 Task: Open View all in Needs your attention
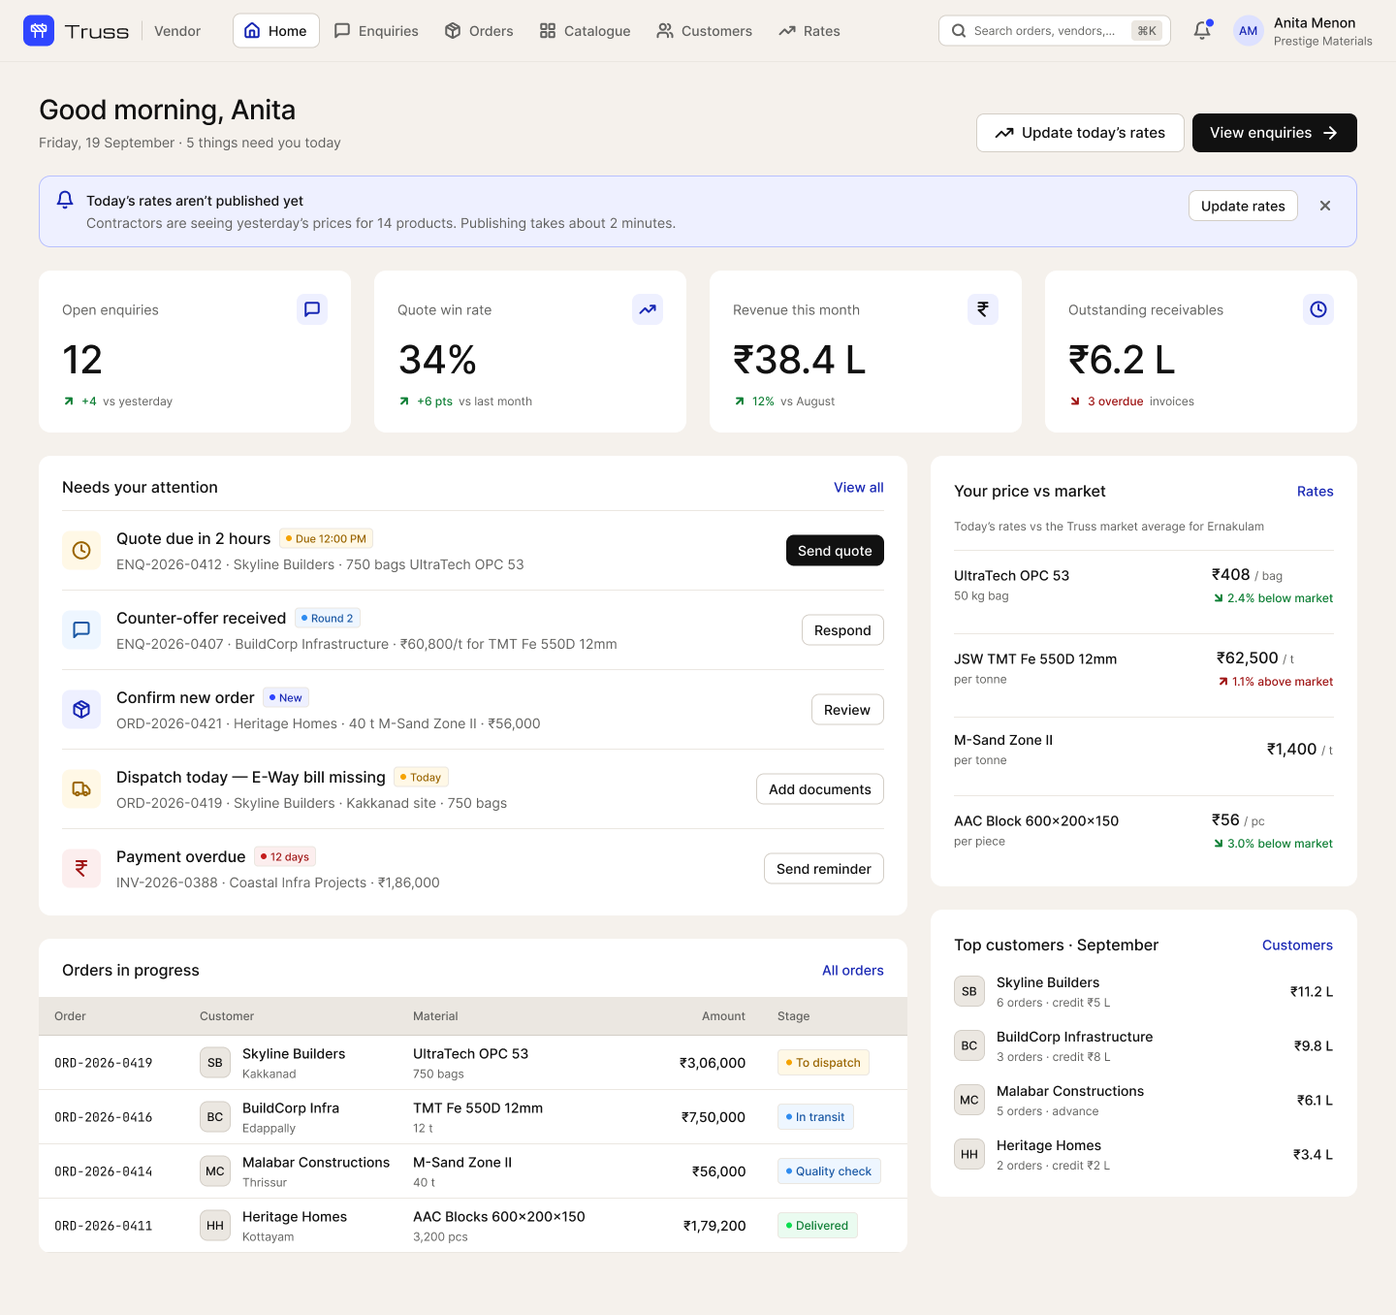tap(859, 488)
